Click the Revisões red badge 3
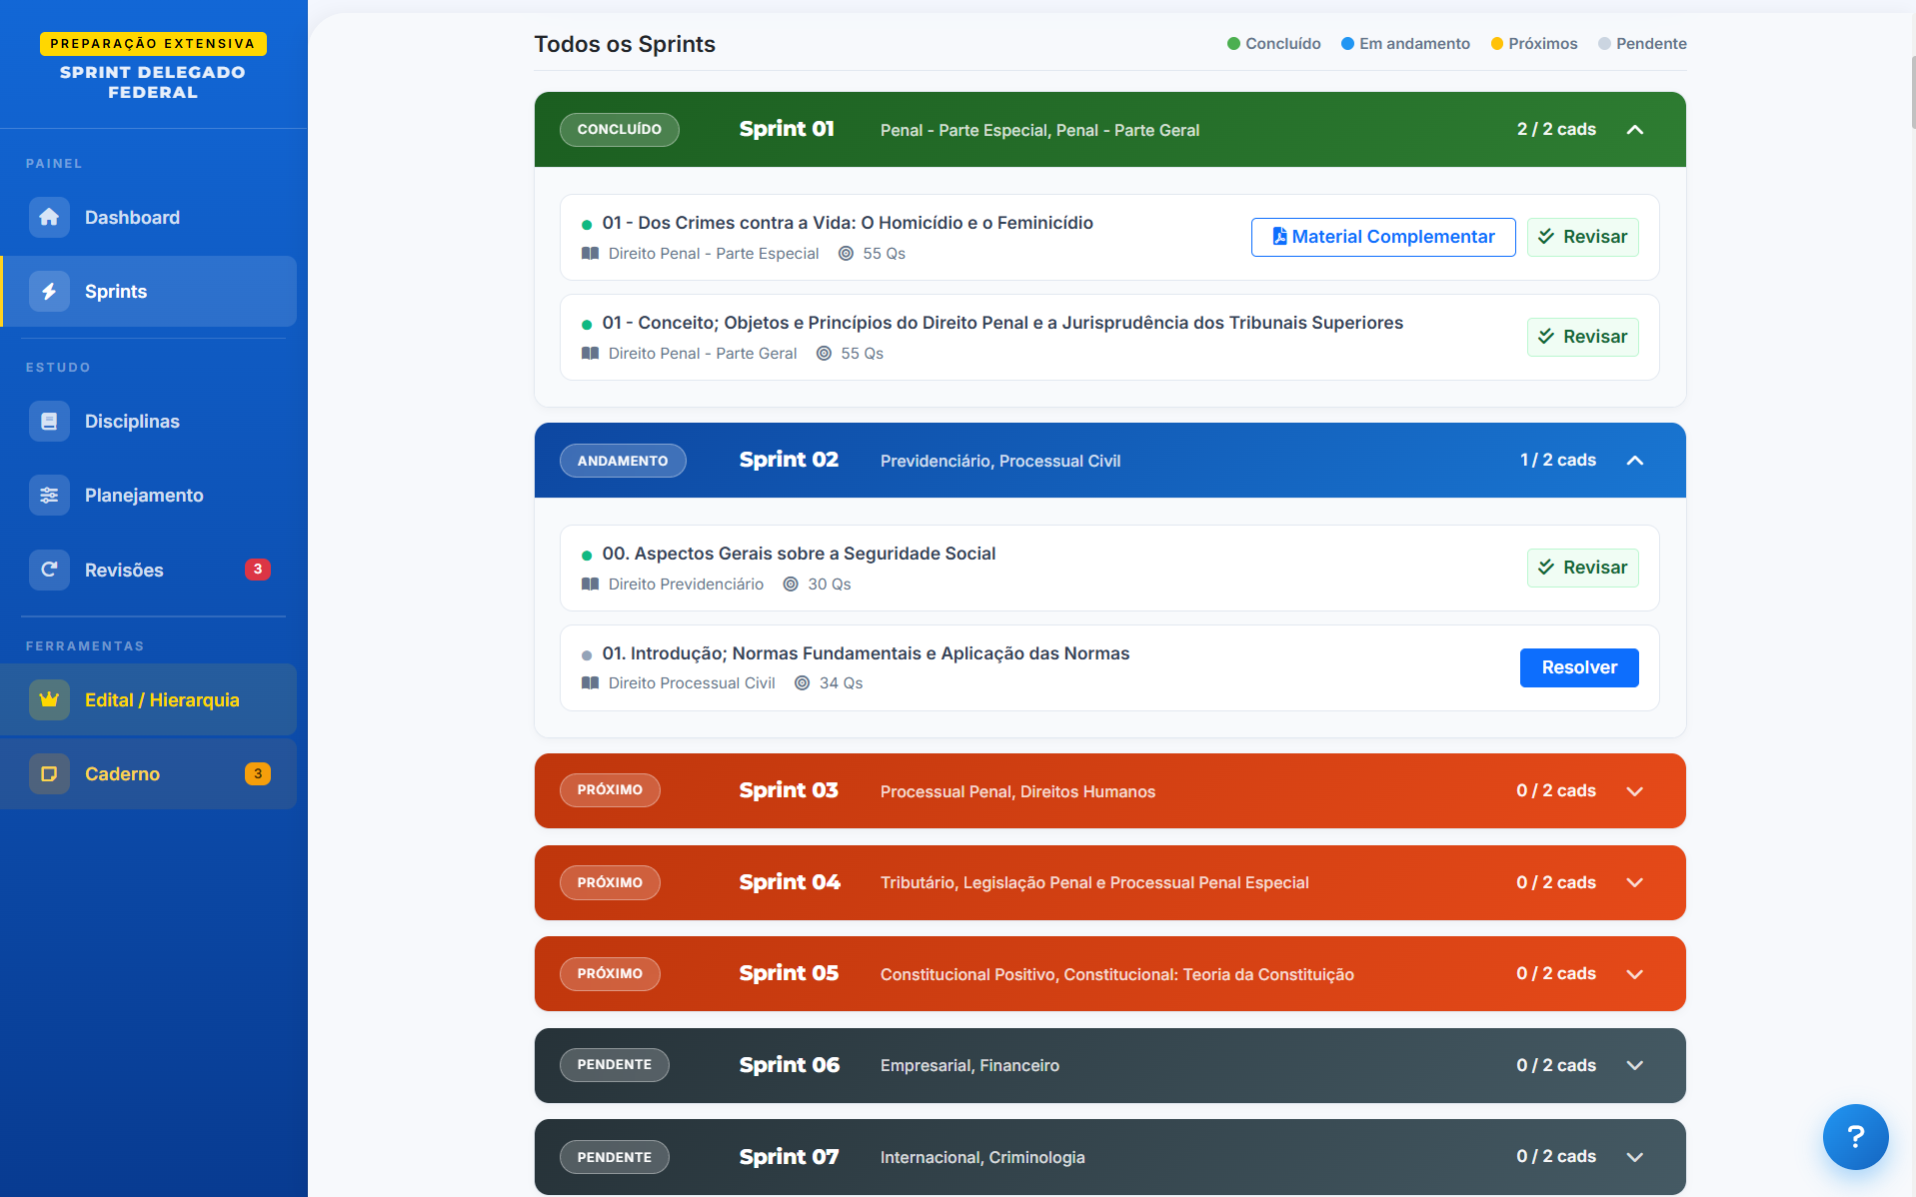The width and height of the screenshot is (1916, 1197). tap(258, 570)
